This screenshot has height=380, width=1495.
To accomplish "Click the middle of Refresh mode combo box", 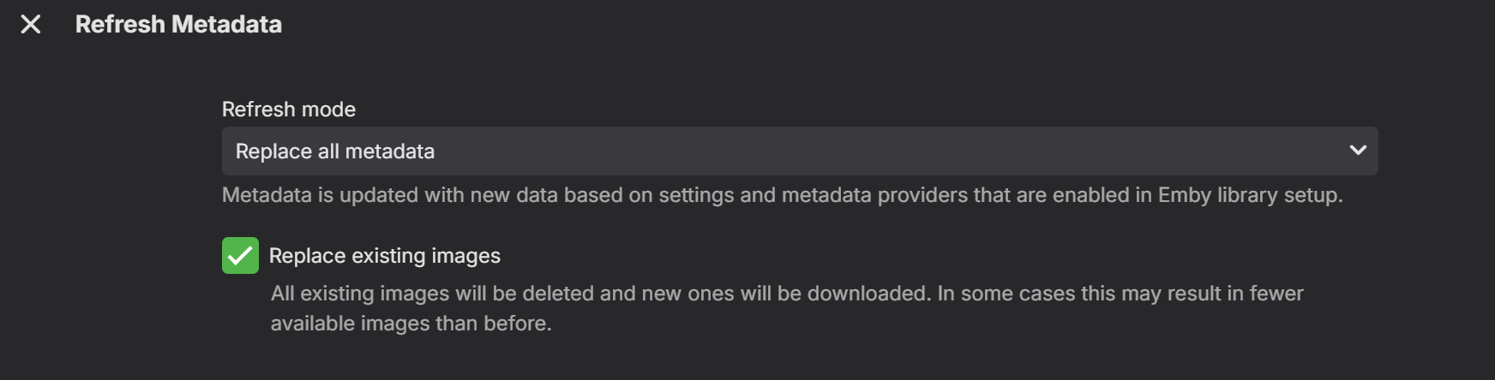I will coord(799,151).
